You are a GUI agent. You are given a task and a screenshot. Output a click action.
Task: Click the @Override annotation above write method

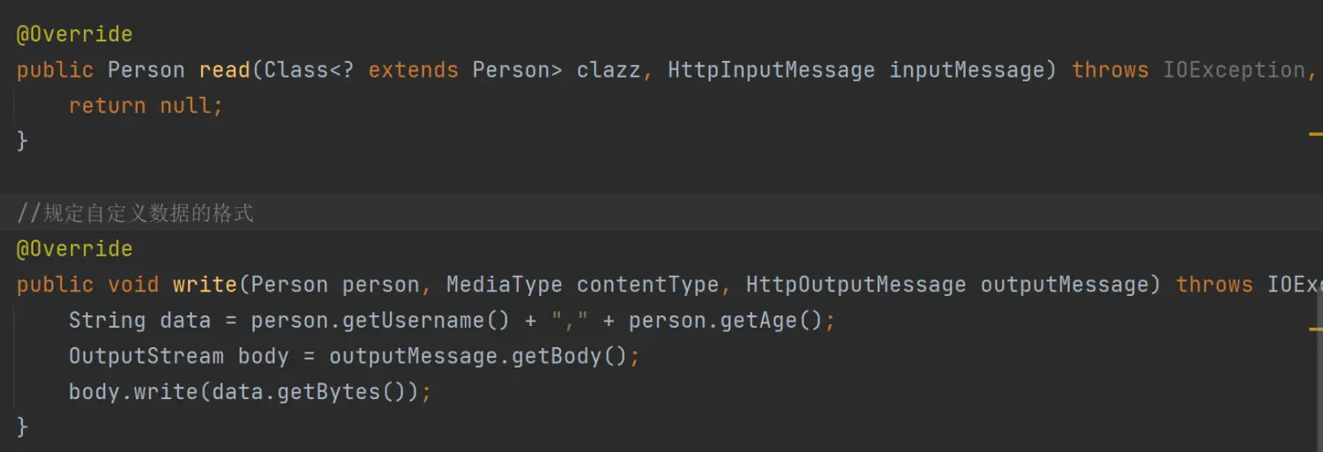(x=74, y=249)
